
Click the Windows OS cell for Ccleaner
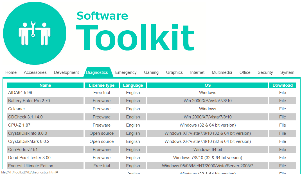tap(208, 109)
